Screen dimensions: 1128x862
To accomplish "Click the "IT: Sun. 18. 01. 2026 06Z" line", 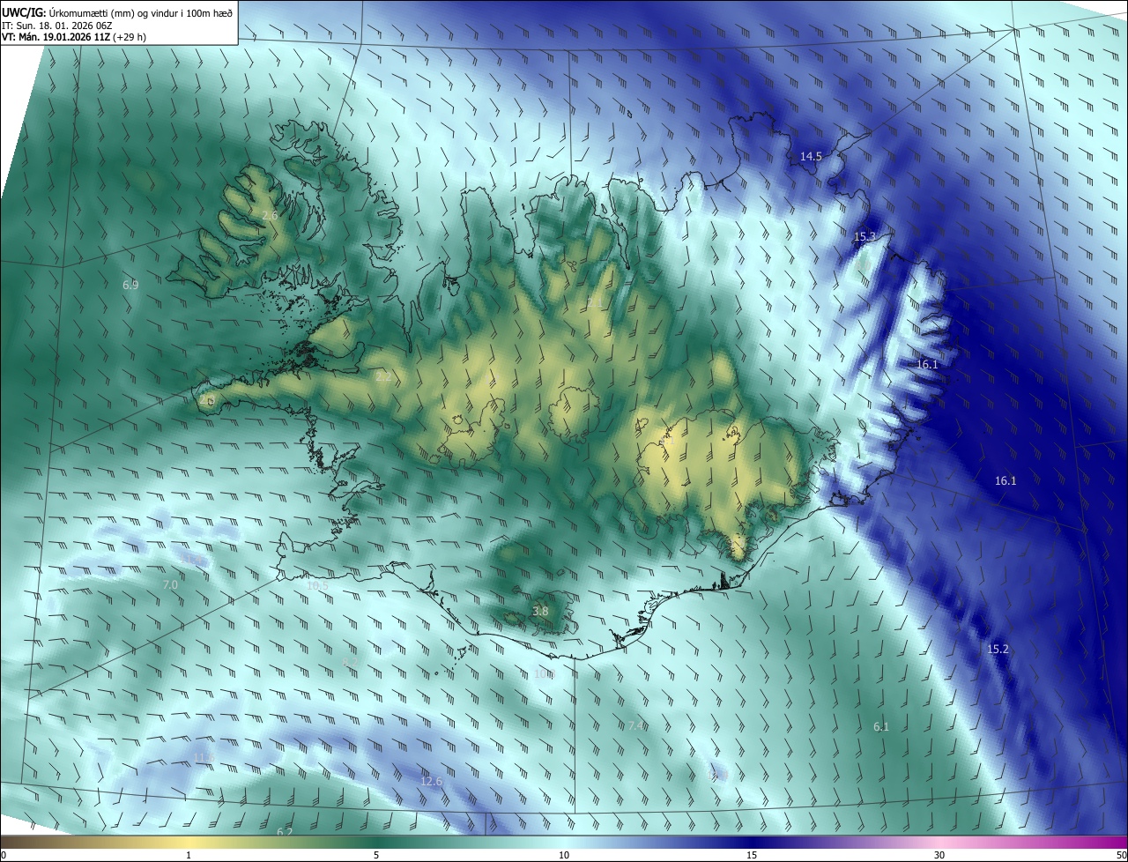I will coord(58,25).
